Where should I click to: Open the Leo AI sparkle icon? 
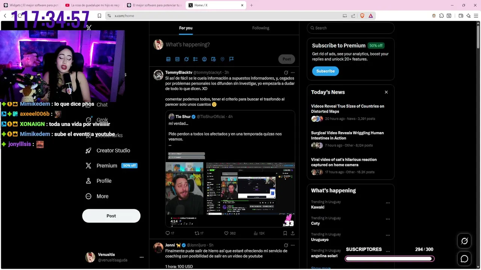tap(468, 16)
